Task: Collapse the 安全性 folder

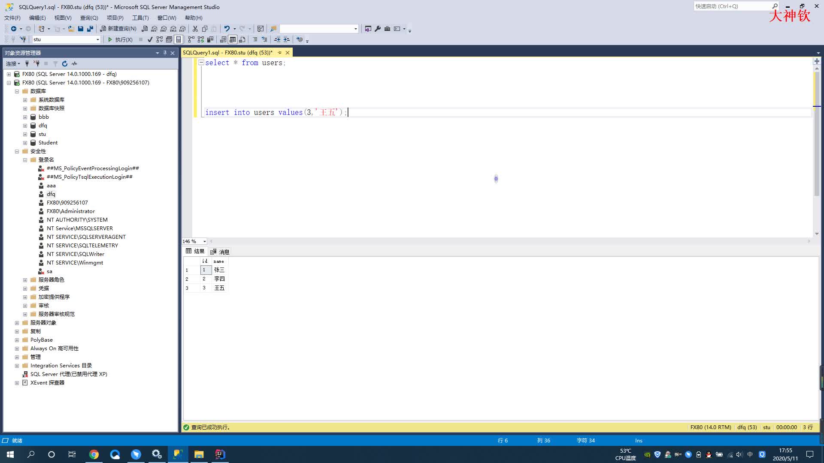Action: coord(17,151)
